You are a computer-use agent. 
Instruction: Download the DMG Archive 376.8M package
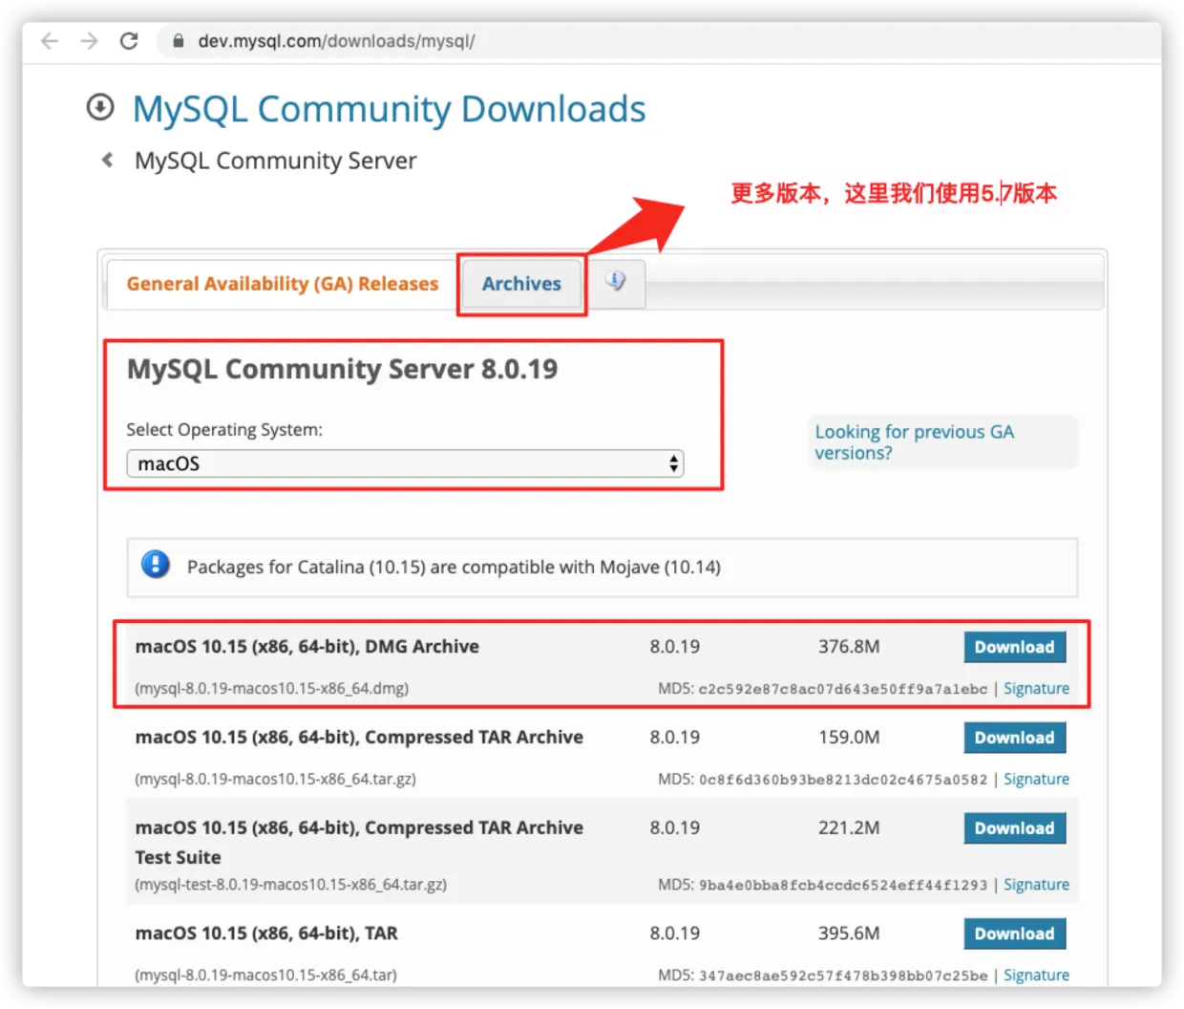[x=1014, y=647]
